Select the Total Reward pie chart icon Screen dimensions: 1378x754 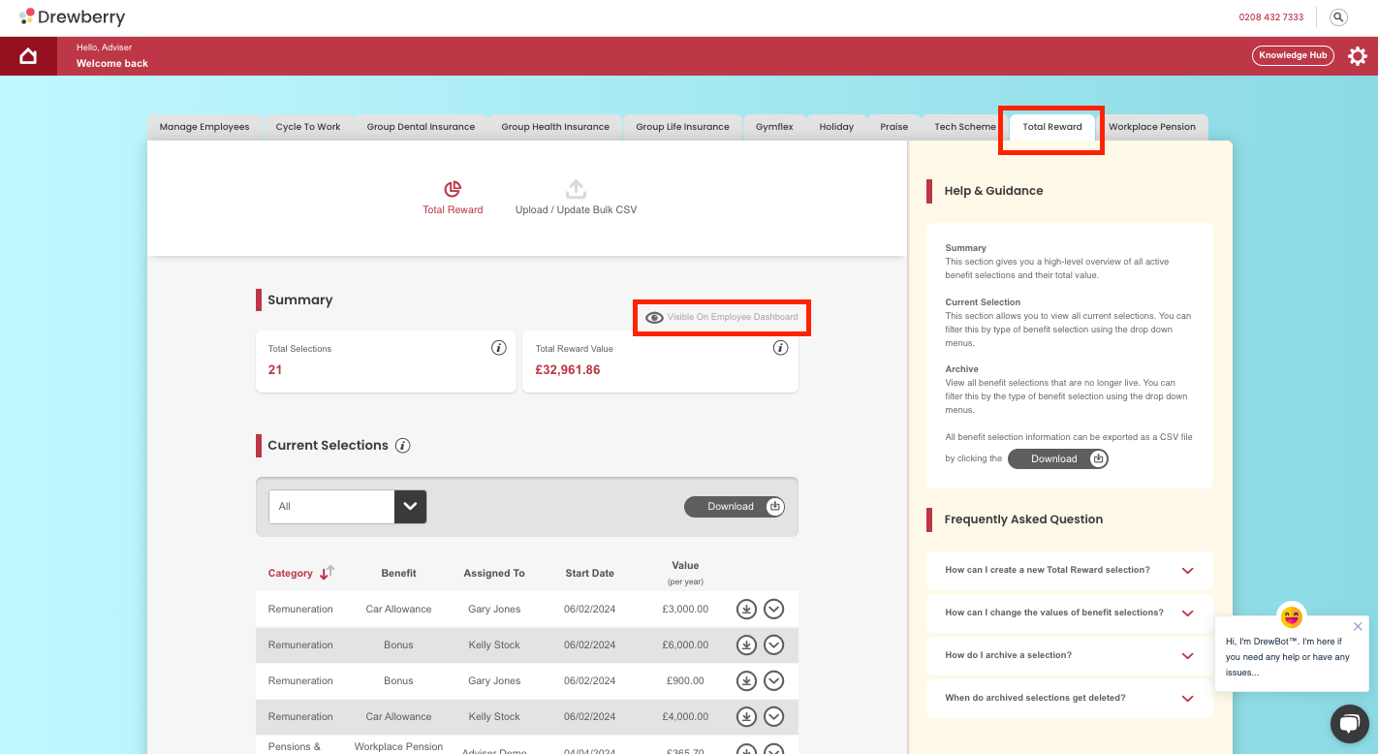453,189
